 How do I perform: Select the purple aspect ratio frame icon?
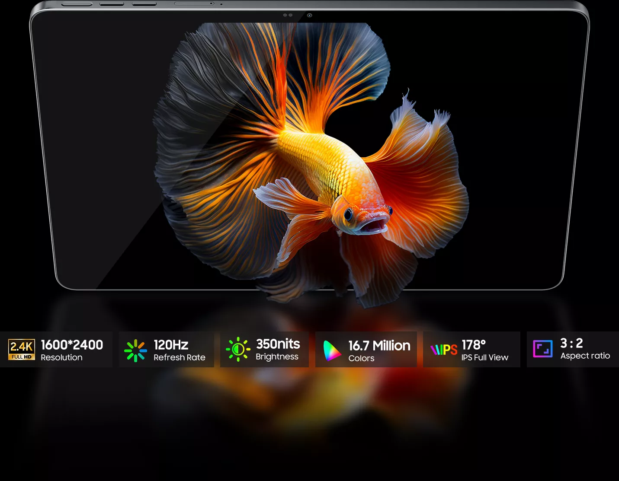pyautogui.click(x=542, y=349)
